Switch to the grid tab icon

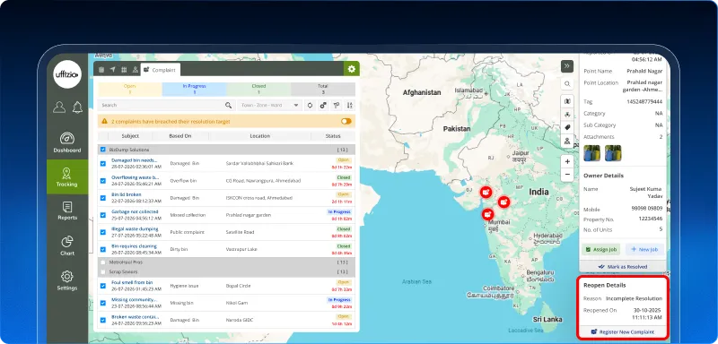[x=124, y=70]
